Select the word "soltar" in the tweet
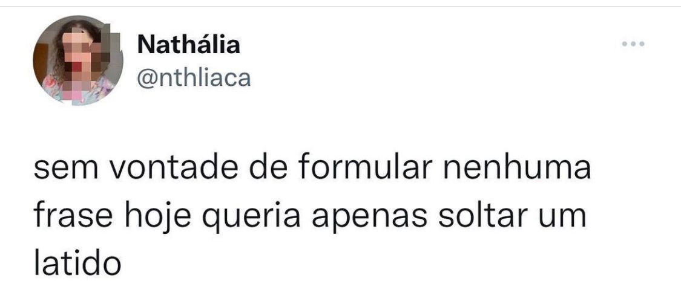Viewport: 681px width, 307px height. [478, 216]
